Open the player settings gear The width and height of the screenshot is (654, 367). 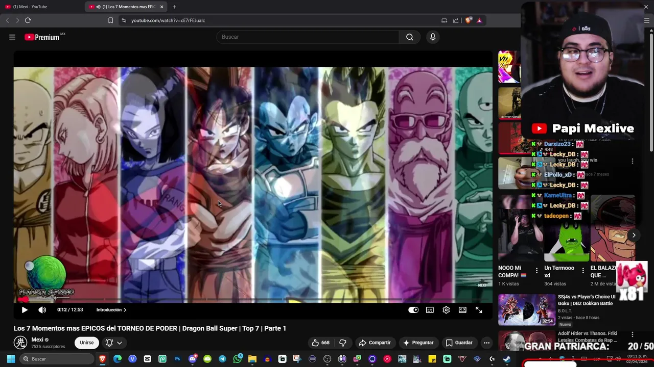pos(446,310)
